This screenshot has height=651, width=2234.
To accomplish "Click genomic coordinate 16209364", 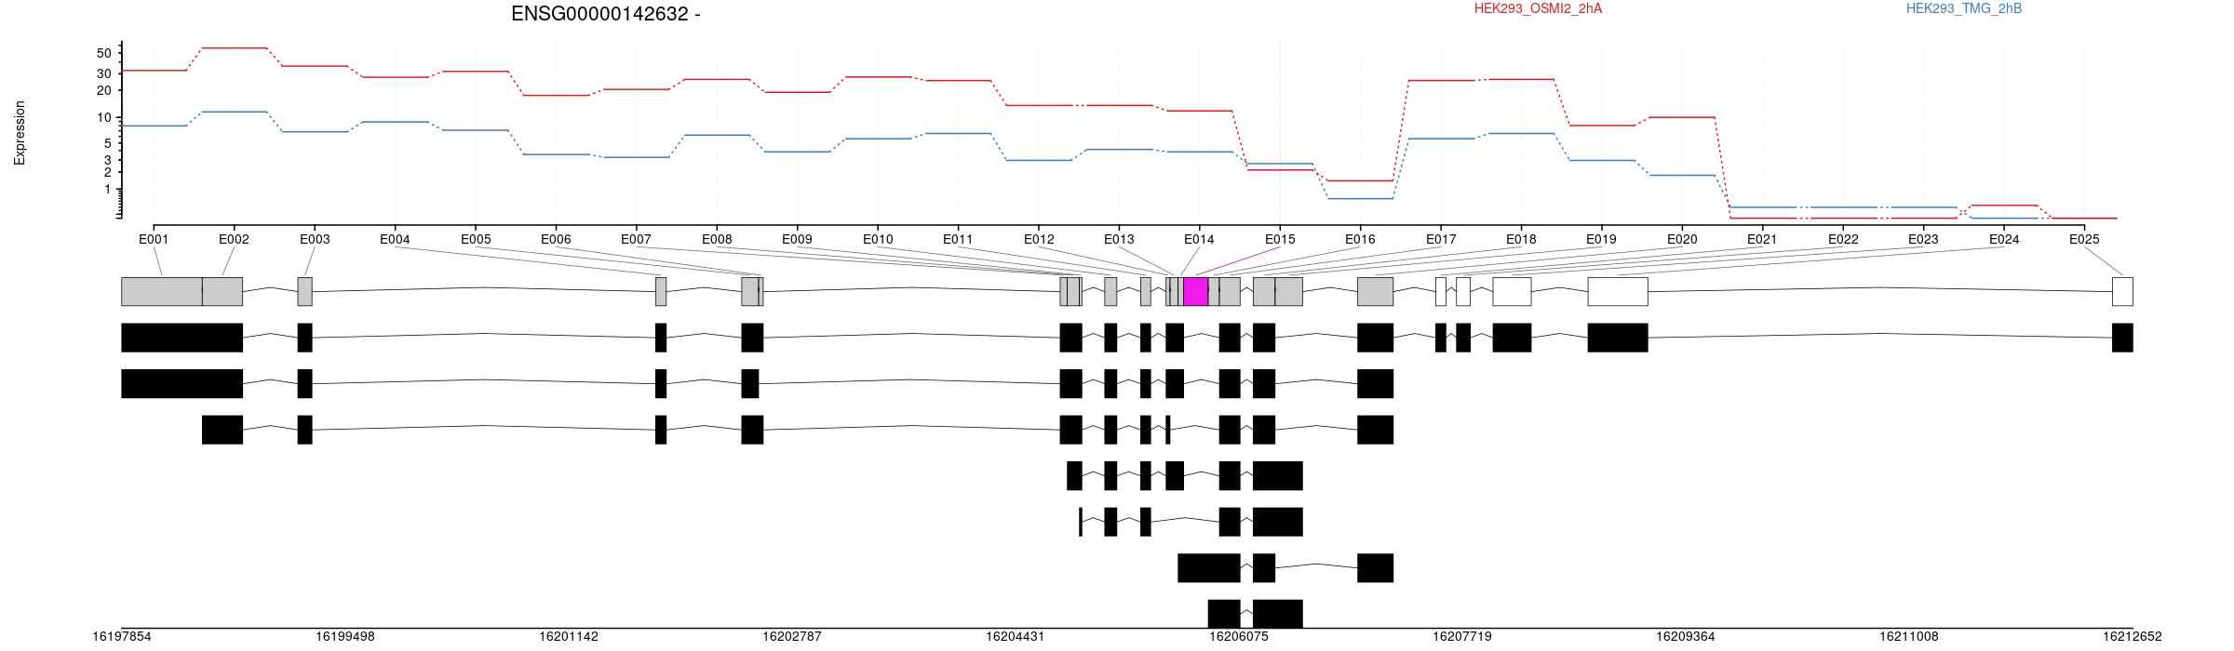I will (x=1686, y=637).
